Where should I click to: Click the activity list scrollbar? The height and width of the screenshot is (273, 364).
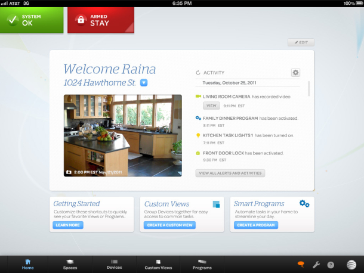click(309, 89)
